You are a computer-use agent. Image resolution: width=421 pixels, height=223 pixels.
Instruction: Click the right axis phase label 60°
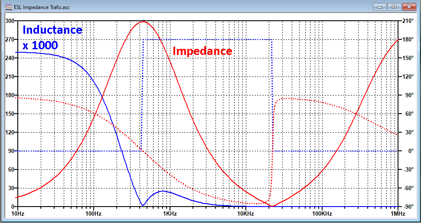[409, 114]
